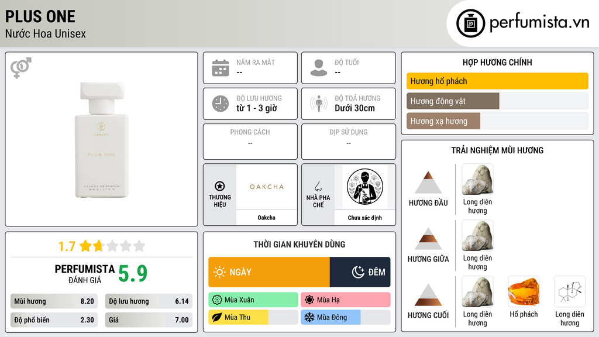Click the Dịp sử dụng card
Image resolution: width=599 pixels, height=337 pixels.
tap(349, 142)
